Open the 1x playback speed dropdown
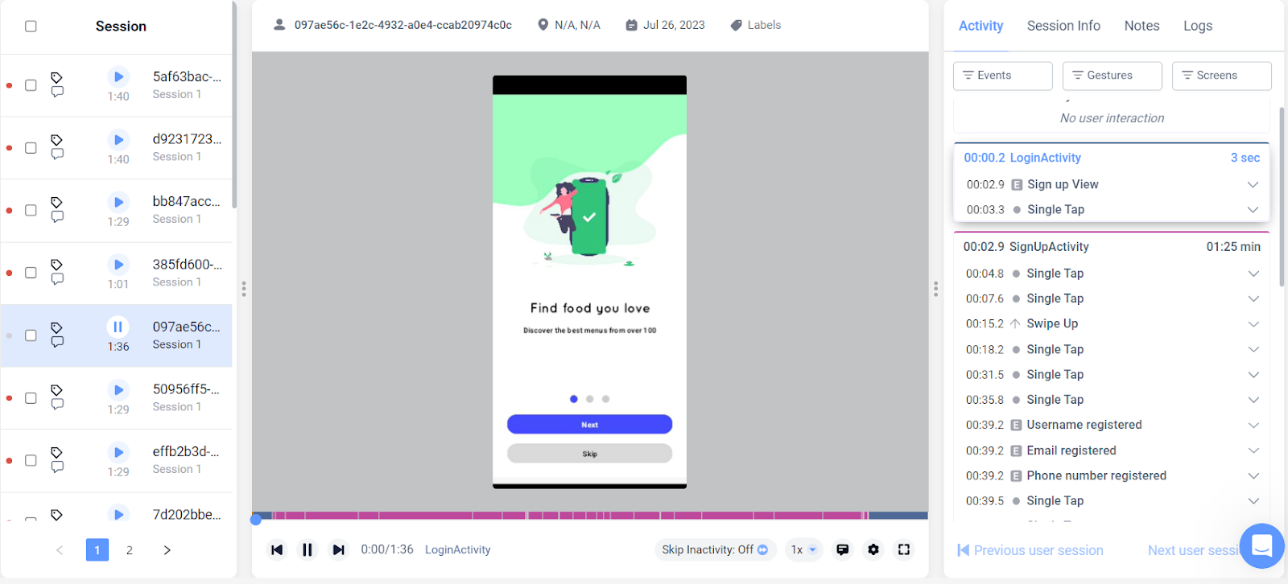Viewport: 1288px width, 584px height. click(803, 549)
